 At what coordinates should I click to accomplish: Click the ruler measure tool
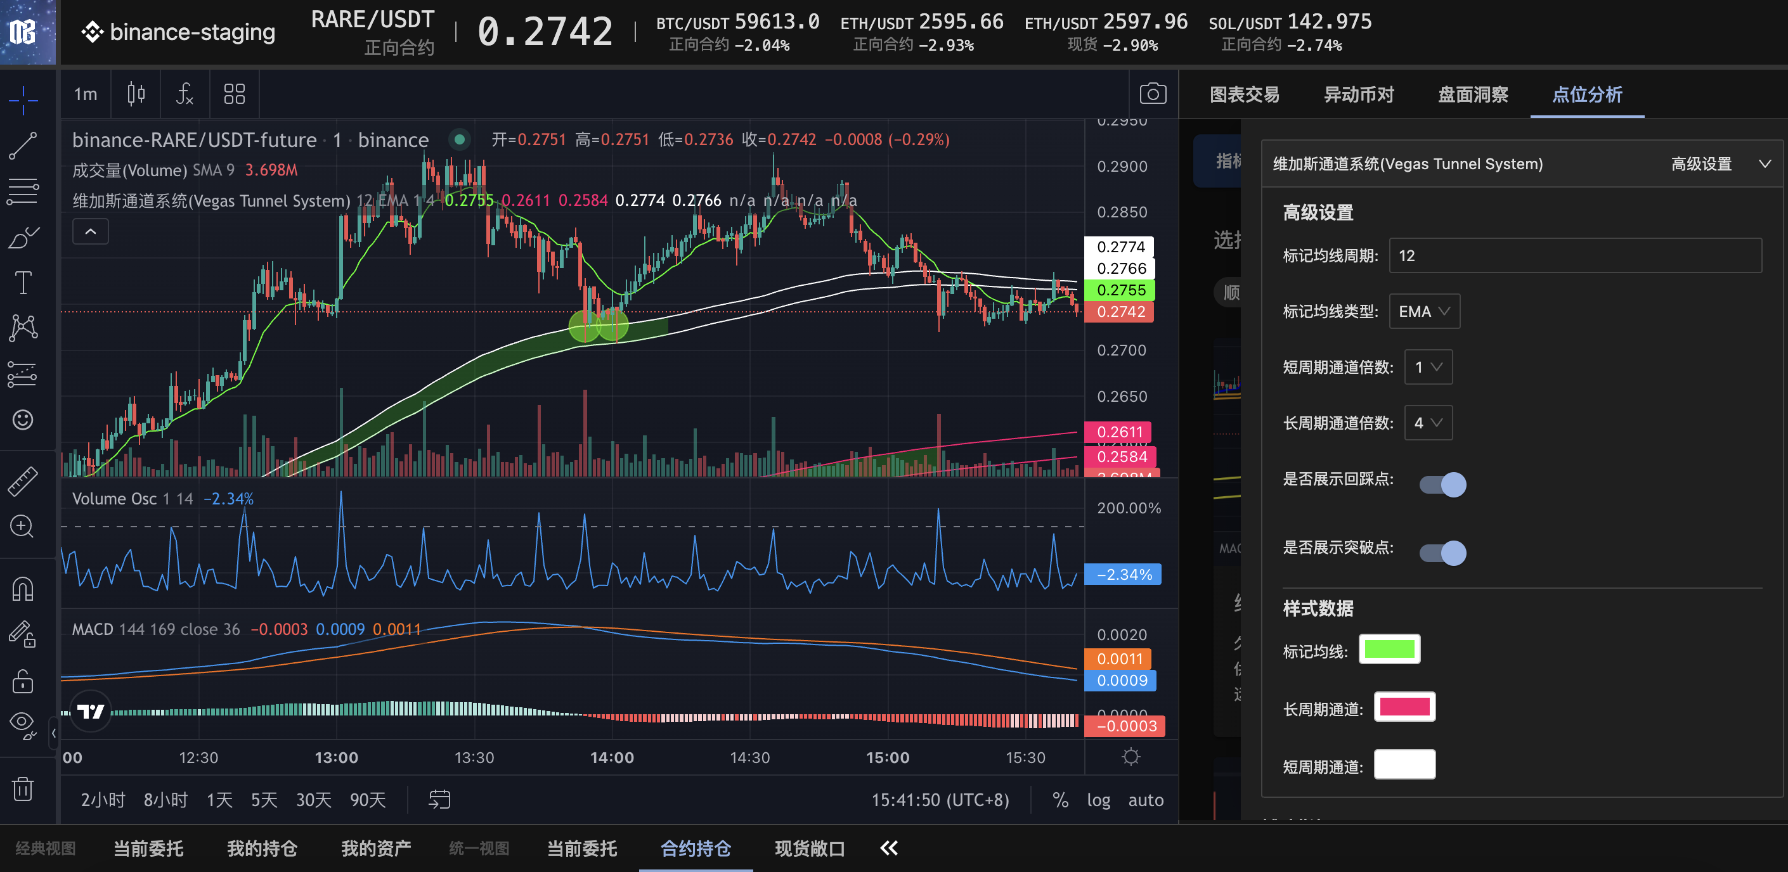point(23,482)
